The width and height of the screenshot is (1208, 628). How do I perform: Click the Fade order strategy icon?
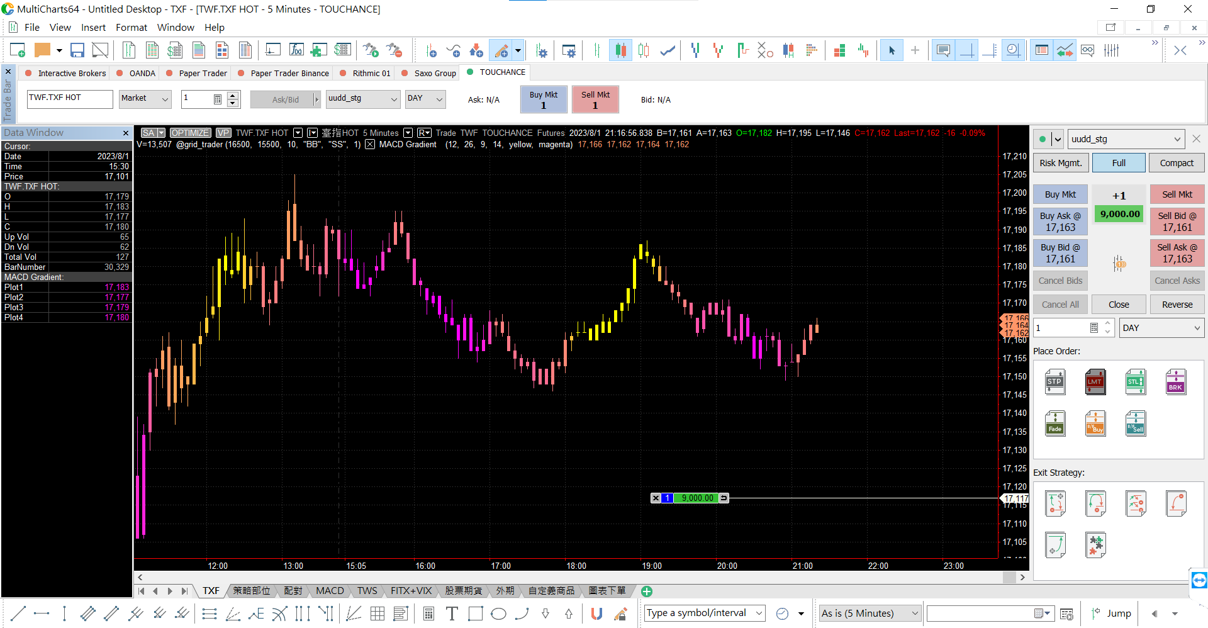point(1055,423)
